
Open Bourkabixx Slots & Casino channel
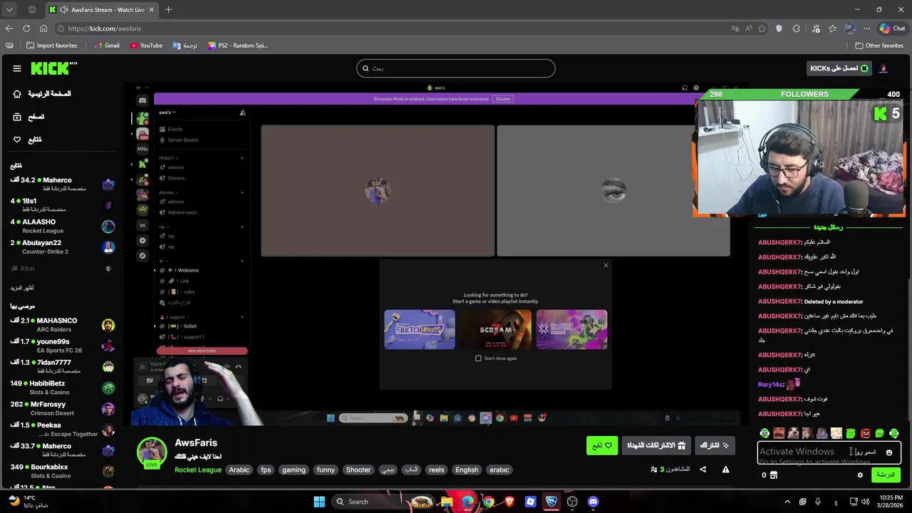(62, 471)
